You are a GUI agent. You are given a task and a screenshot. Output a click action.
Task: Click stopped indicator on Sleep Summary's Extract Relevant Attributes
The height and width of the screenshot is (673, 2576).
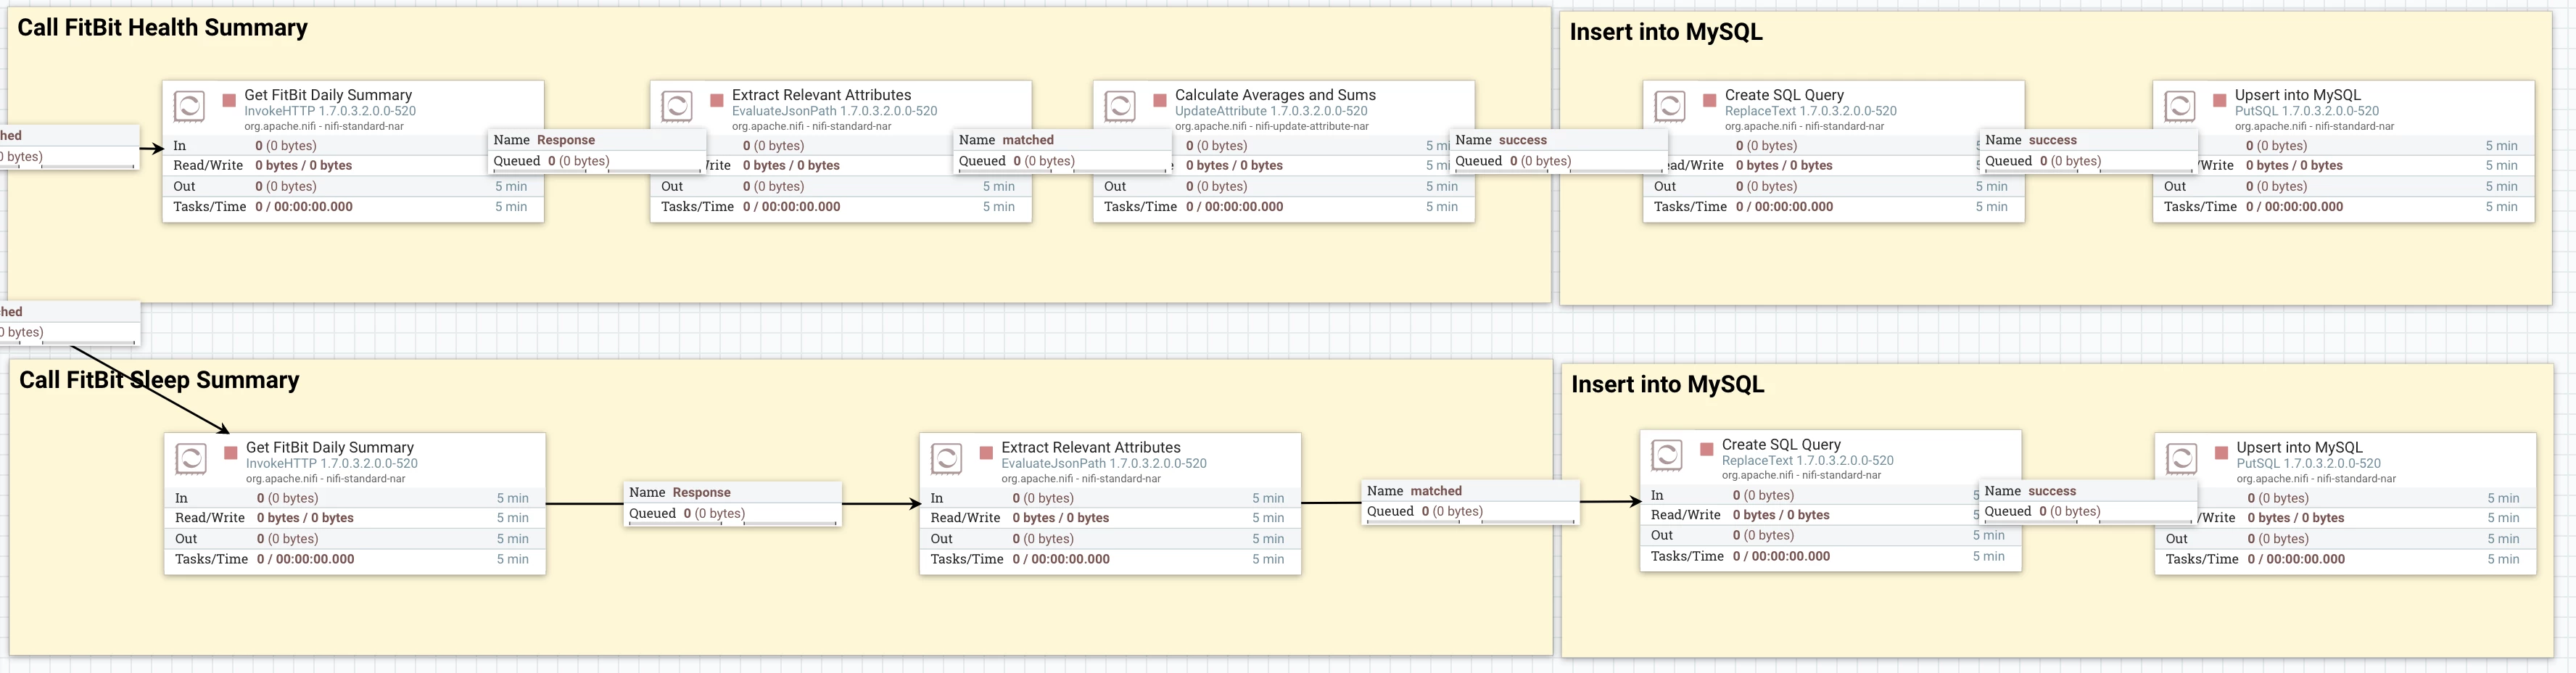tap(986, 453)
